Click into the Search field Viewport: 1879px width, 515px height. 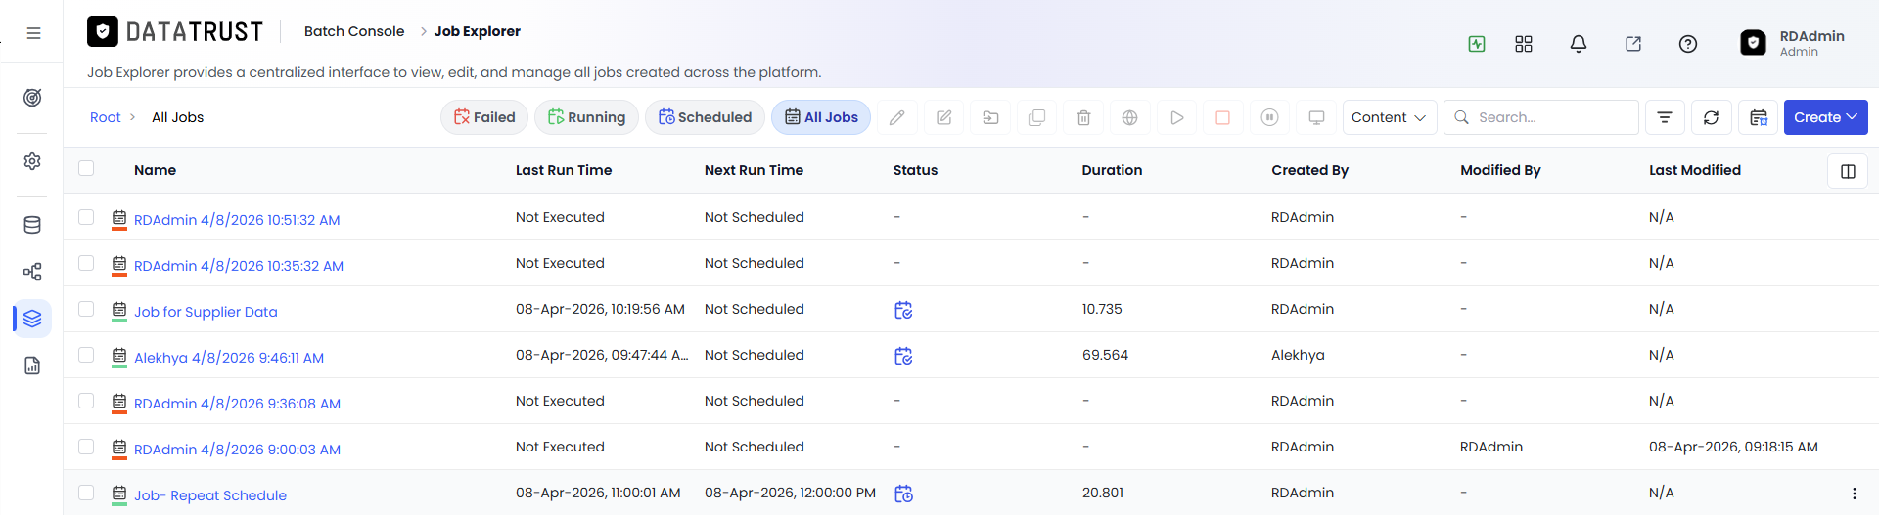tap(1541, 117)
